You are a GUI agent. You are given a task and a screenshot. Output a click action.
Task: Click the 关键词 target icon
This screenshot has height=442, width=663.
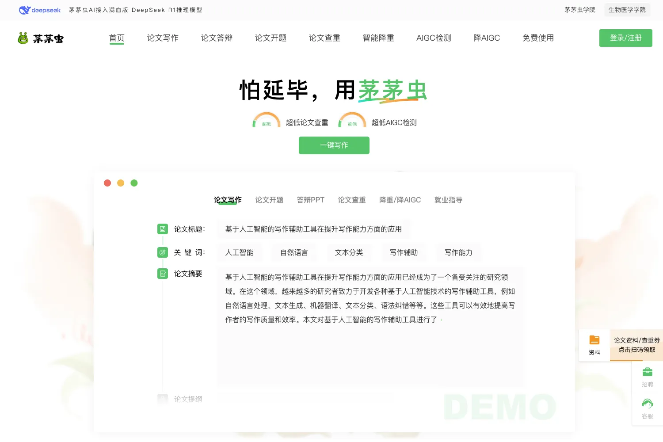tap(163, 252)
